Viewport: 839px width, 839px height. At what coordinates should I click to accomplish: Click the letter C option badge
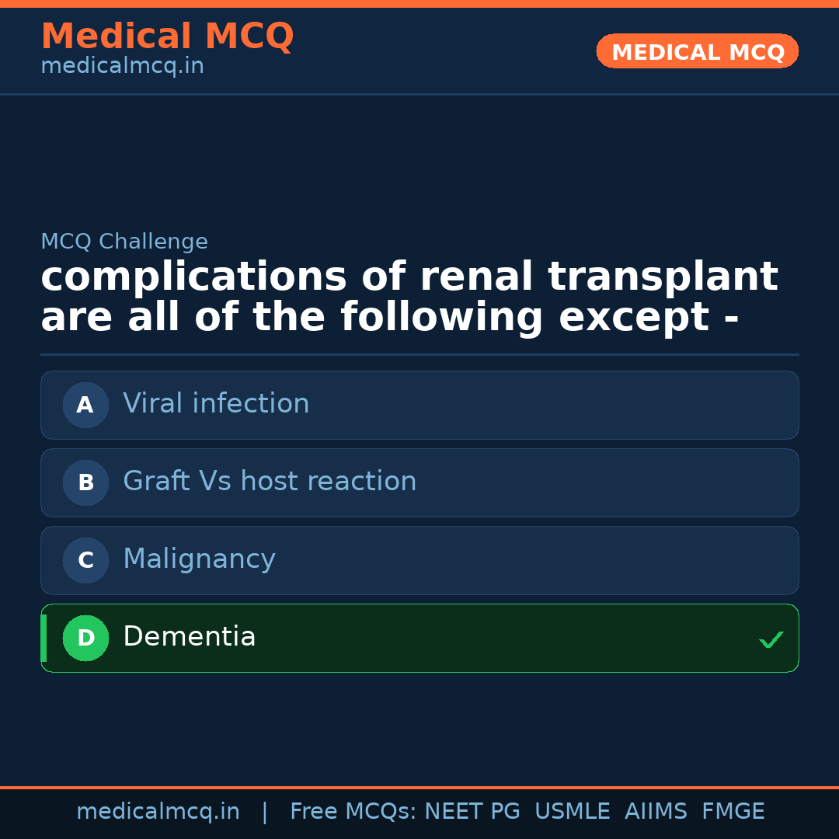point(85,560)
